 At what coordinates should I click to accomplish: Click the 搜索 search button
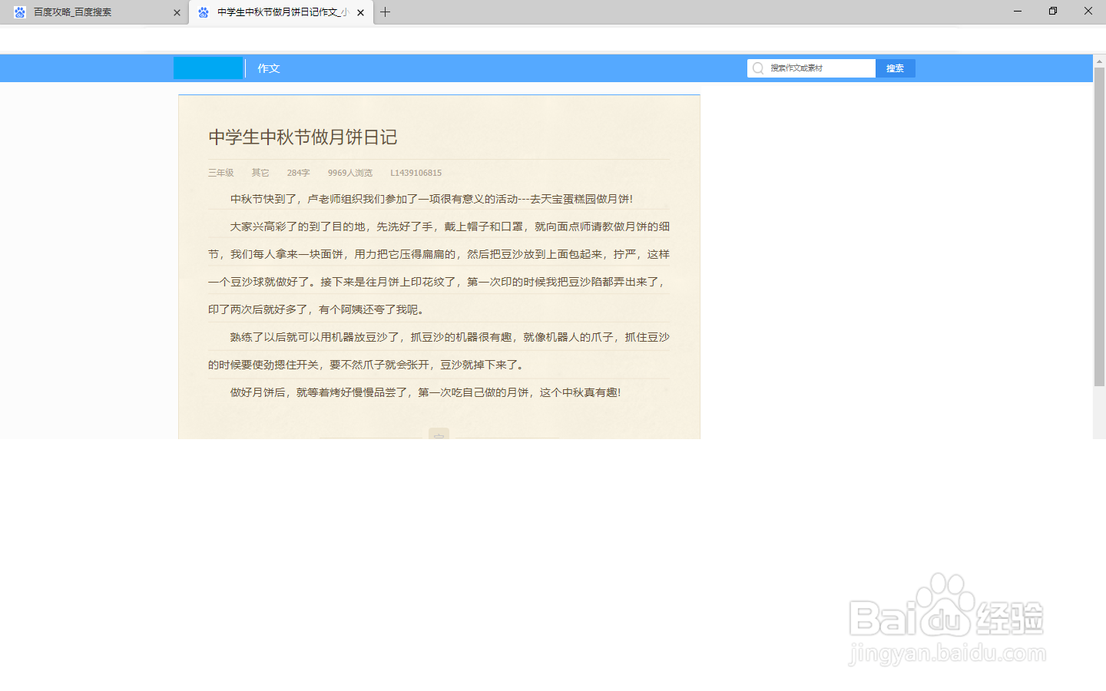coord(895,68)
